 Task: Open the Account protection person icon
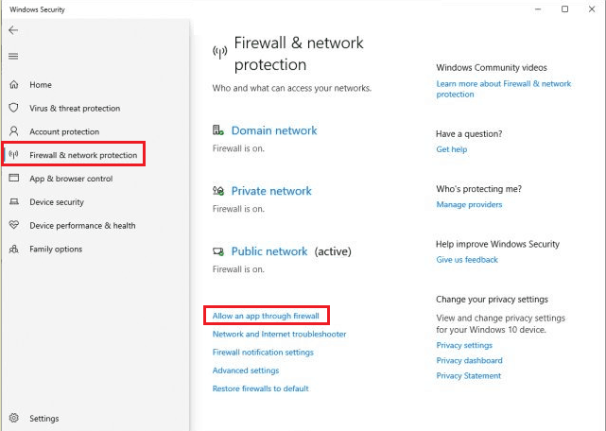[13, 131]
